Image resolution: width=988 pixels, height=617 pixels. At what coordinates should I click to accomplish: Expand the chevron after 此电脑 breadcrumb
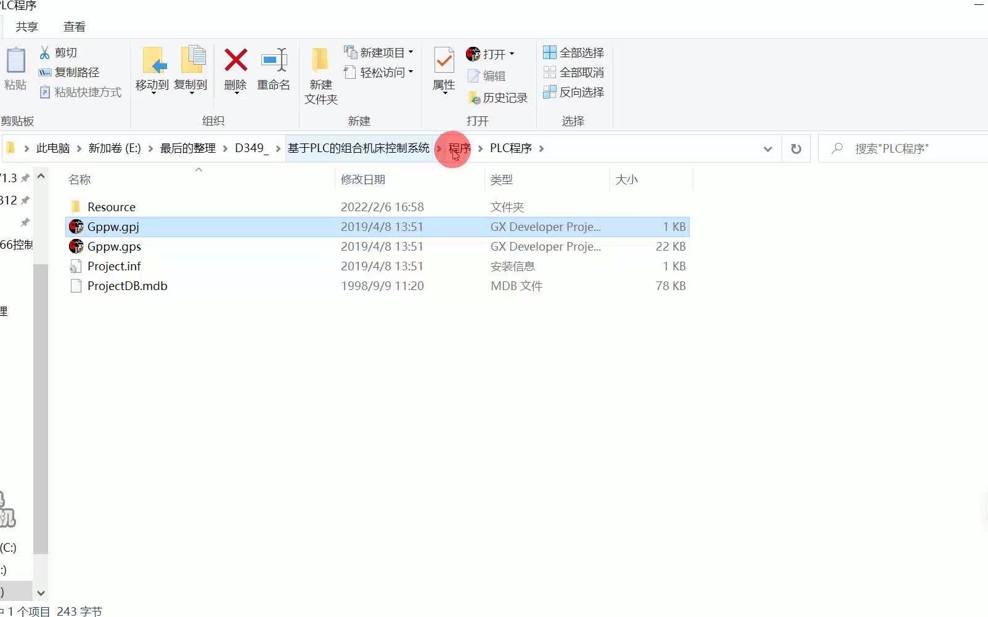point(79,148)
